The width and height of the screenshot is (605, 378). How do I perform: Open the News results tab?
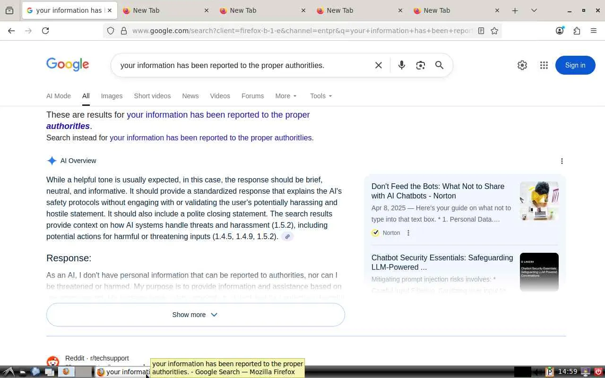coord(190,96)
